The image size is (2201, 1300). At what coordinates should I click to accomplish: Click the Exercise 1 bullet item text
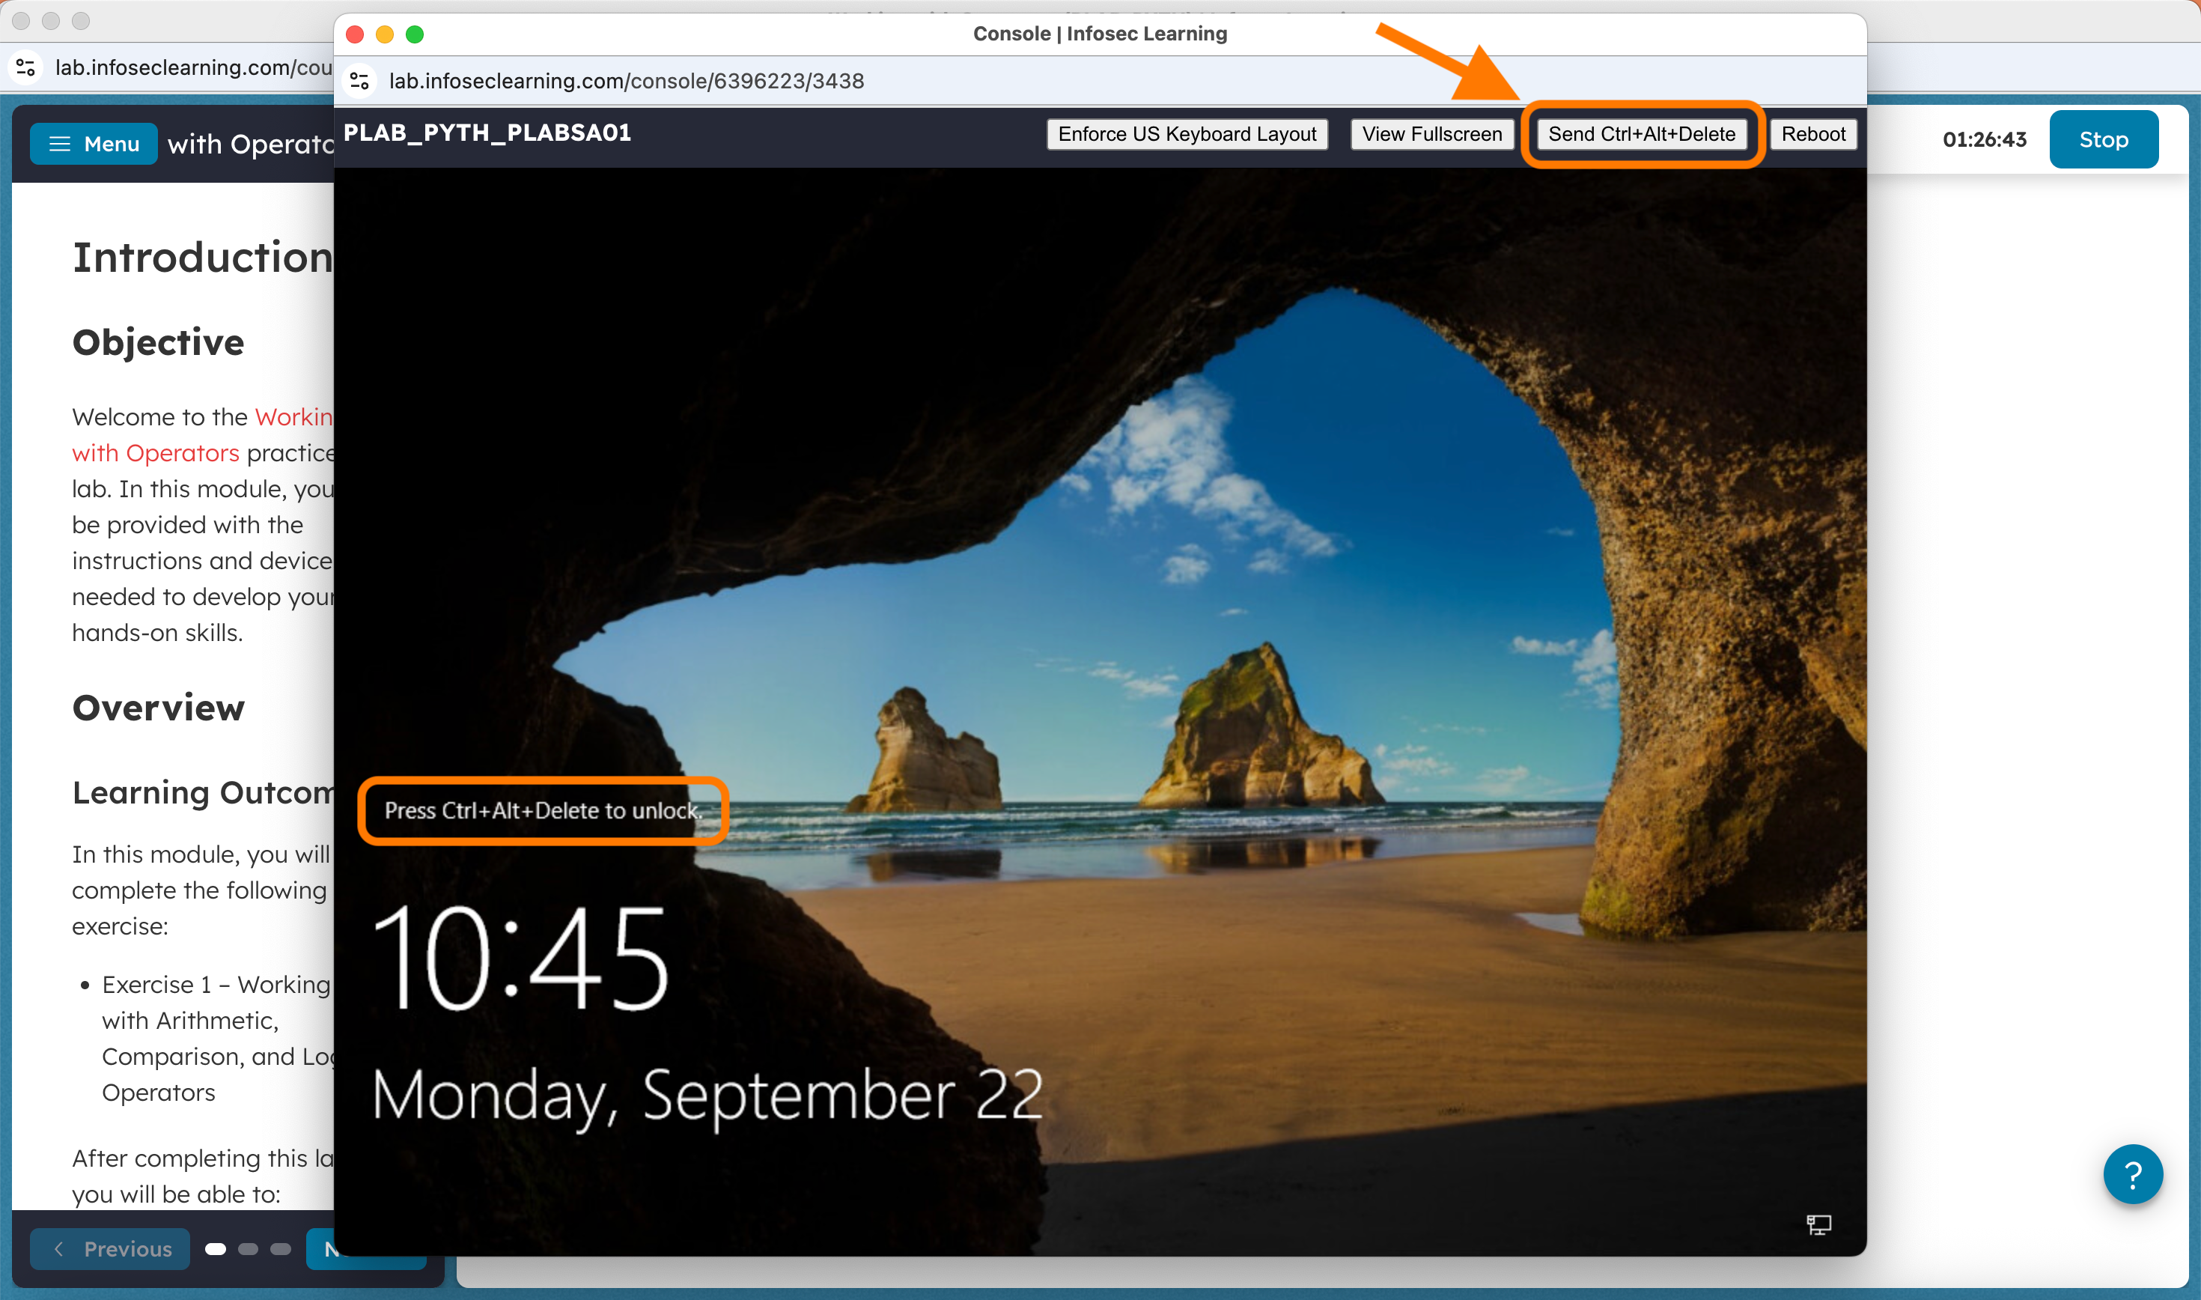coord(217,1039)
